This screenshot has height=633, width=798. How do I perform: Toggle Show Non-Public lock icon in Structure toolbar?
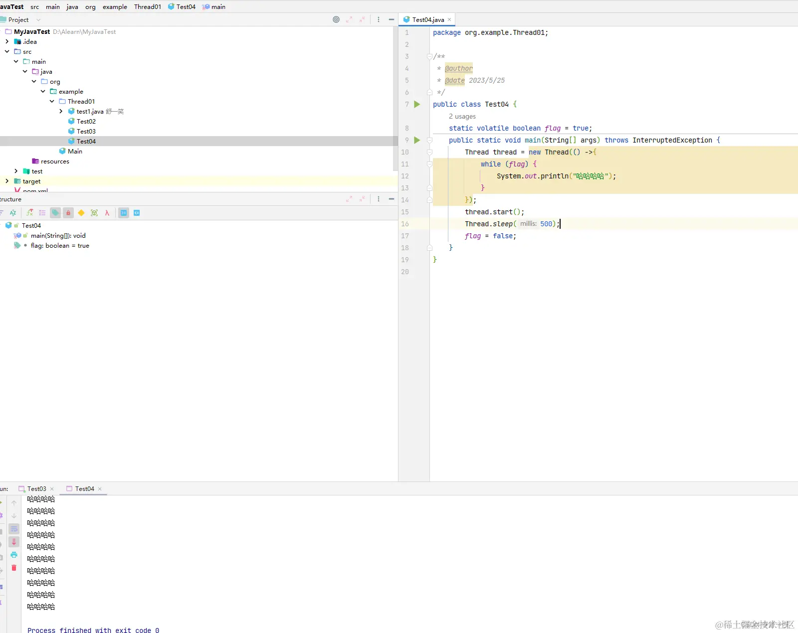tap(68, 213)
